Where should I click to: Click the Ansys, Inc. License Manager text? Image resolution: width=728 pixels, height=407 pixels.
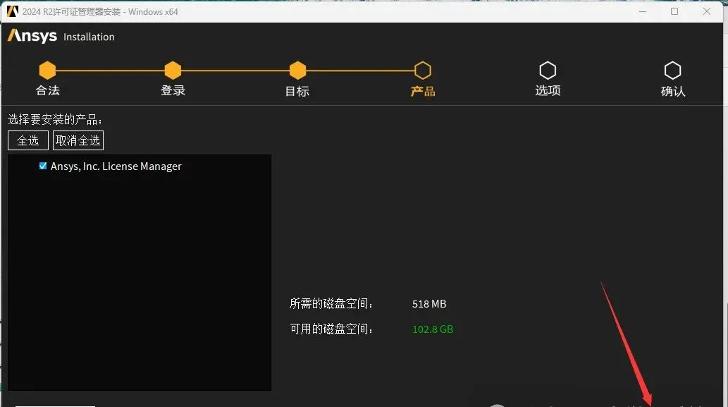[x=116, y=166]
